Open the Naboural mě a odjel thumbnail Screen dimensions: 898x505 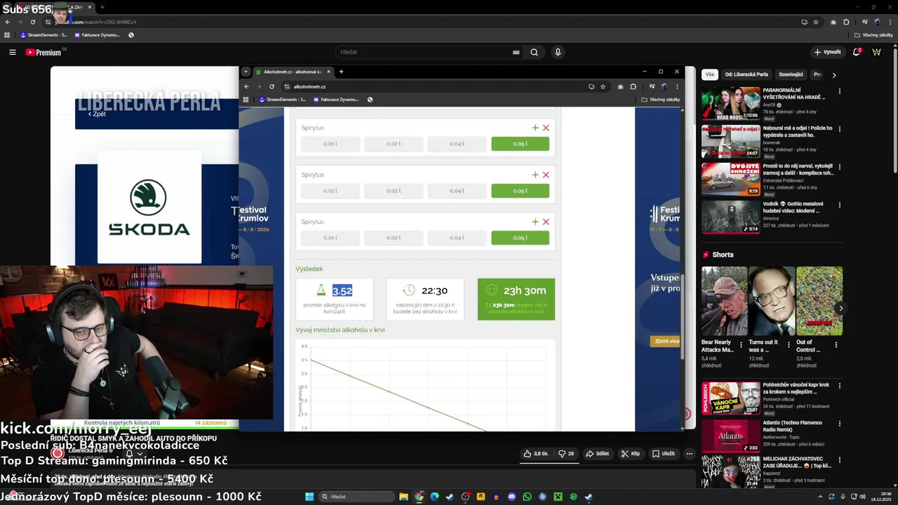pyautogui.click(x=730, y=141)
